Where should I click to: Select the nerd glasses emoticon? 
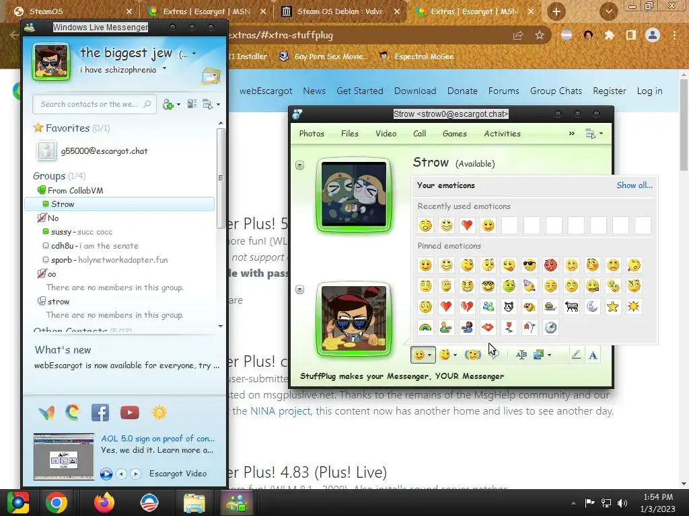pyautogui.click(x=488, y=286)
